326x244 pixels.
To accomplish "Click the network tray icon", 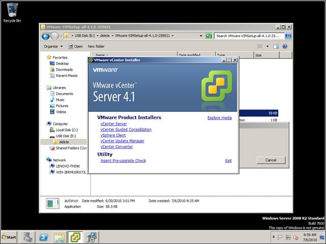I will [288, 237].
